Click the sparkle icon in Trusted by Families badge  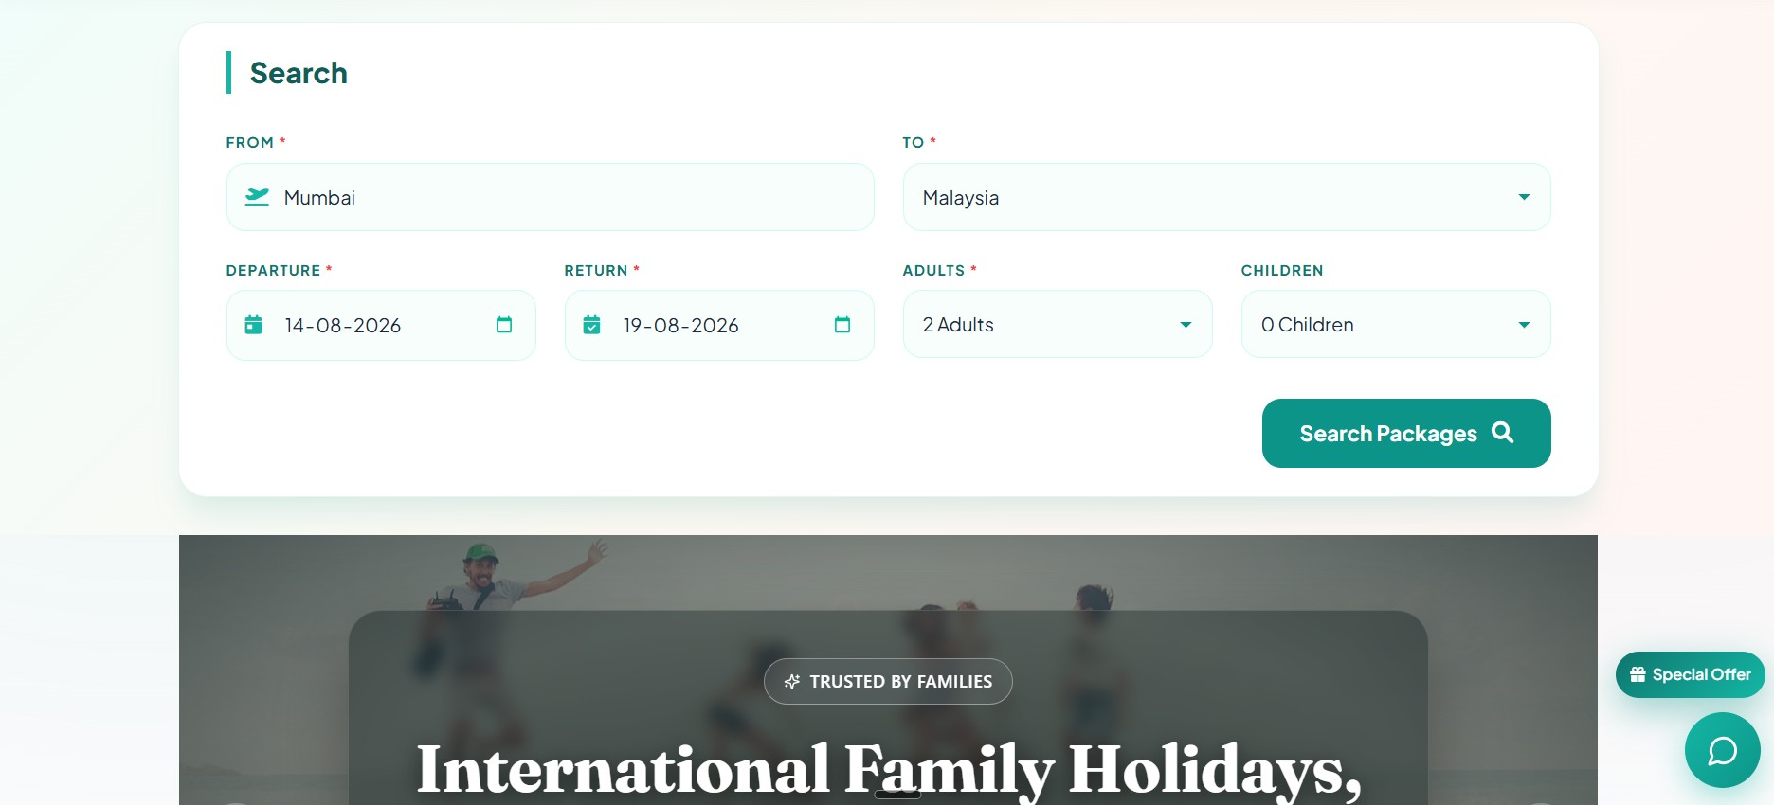click(792, 681)
